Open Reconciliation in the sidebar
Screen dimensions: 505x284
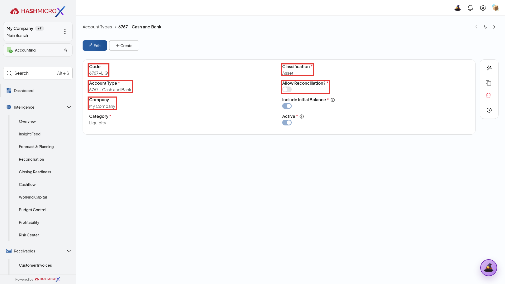click(32, 159)
